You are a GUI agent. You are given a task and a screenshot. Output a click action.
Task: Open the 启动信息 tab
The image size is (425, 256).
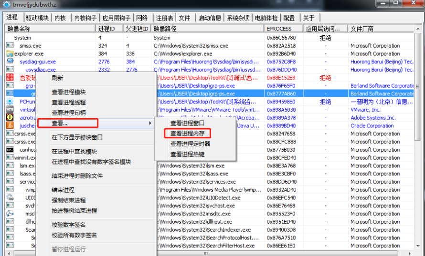(210, 18)
